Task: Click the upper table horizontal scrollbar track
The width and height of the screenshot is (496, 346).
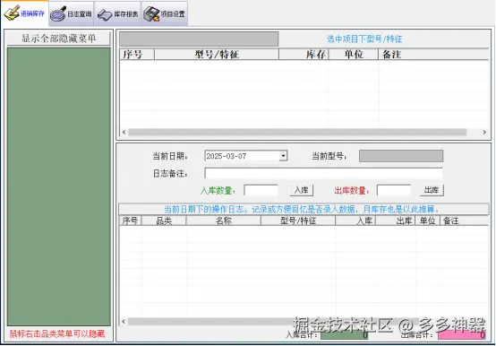Action: tap(297, 132)
